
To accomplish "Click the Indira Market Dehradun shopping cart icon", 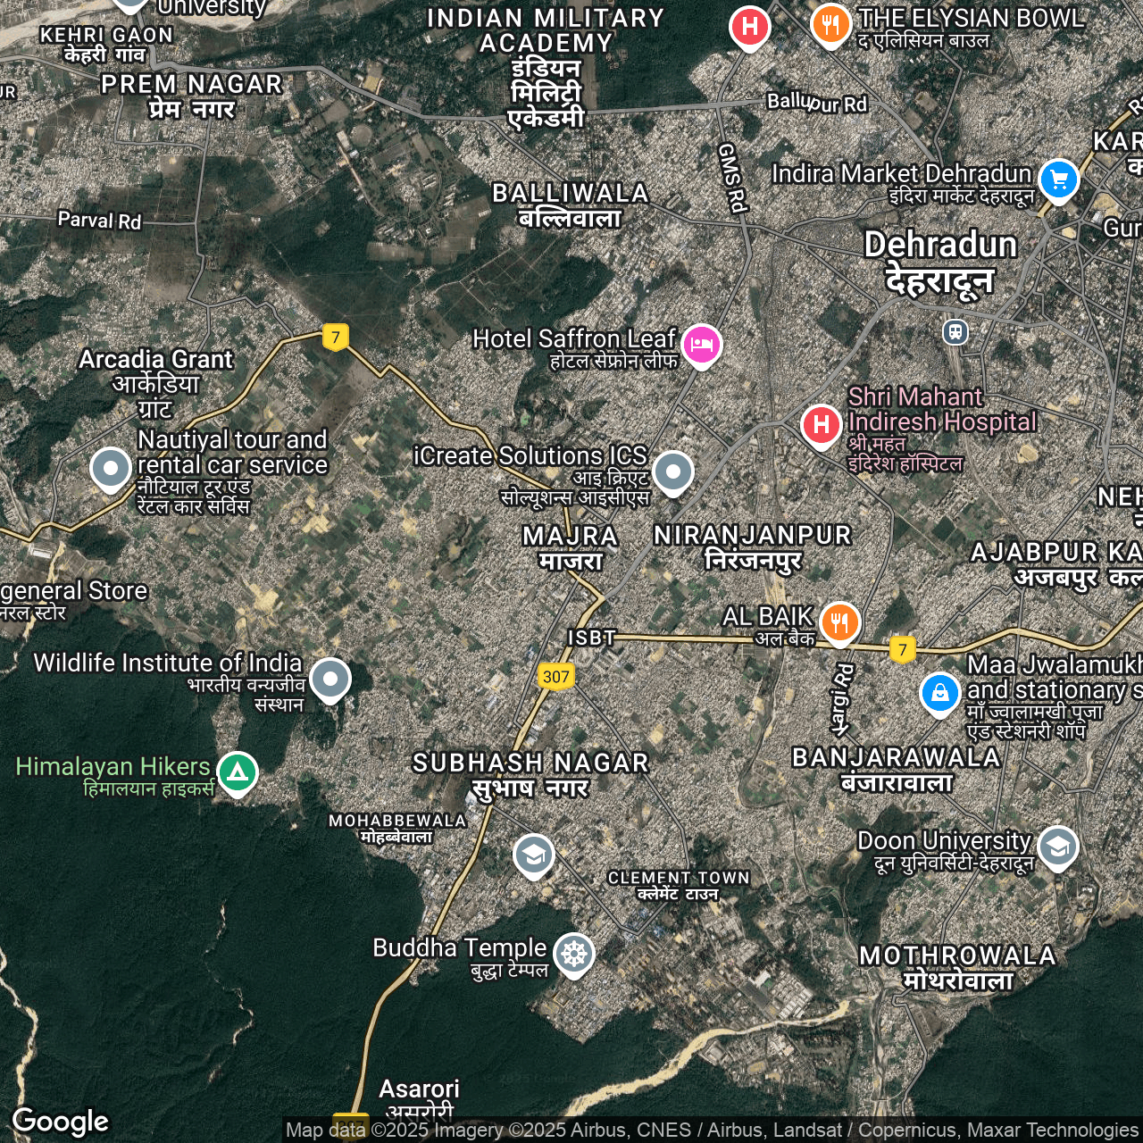I will 1059,180.
